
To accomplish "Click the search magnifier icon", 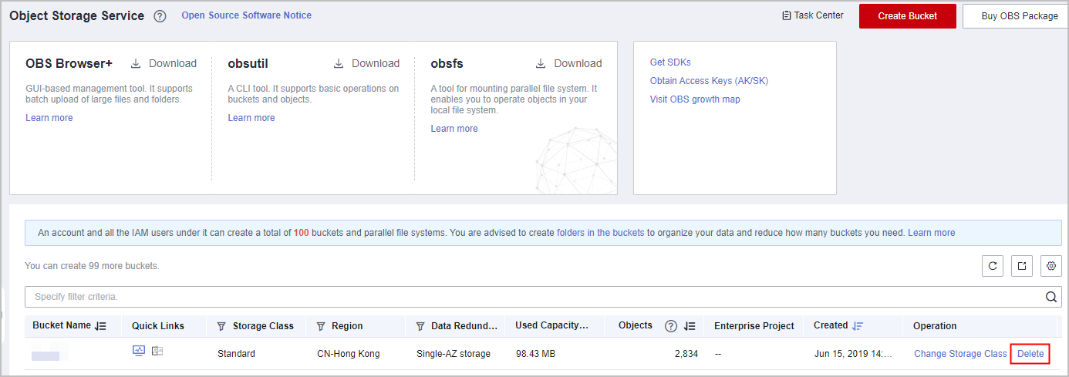I will [x=1050, y=297].
